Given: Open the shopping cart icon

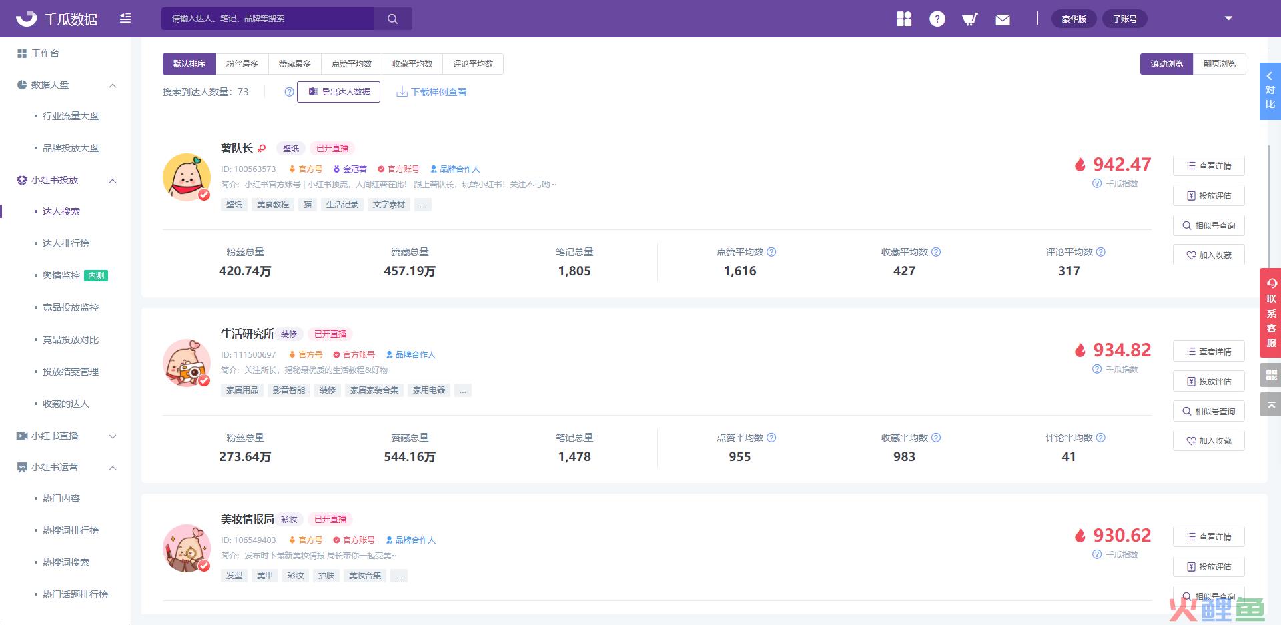Looking at the screenshot, I should click(x=970, y=19).
